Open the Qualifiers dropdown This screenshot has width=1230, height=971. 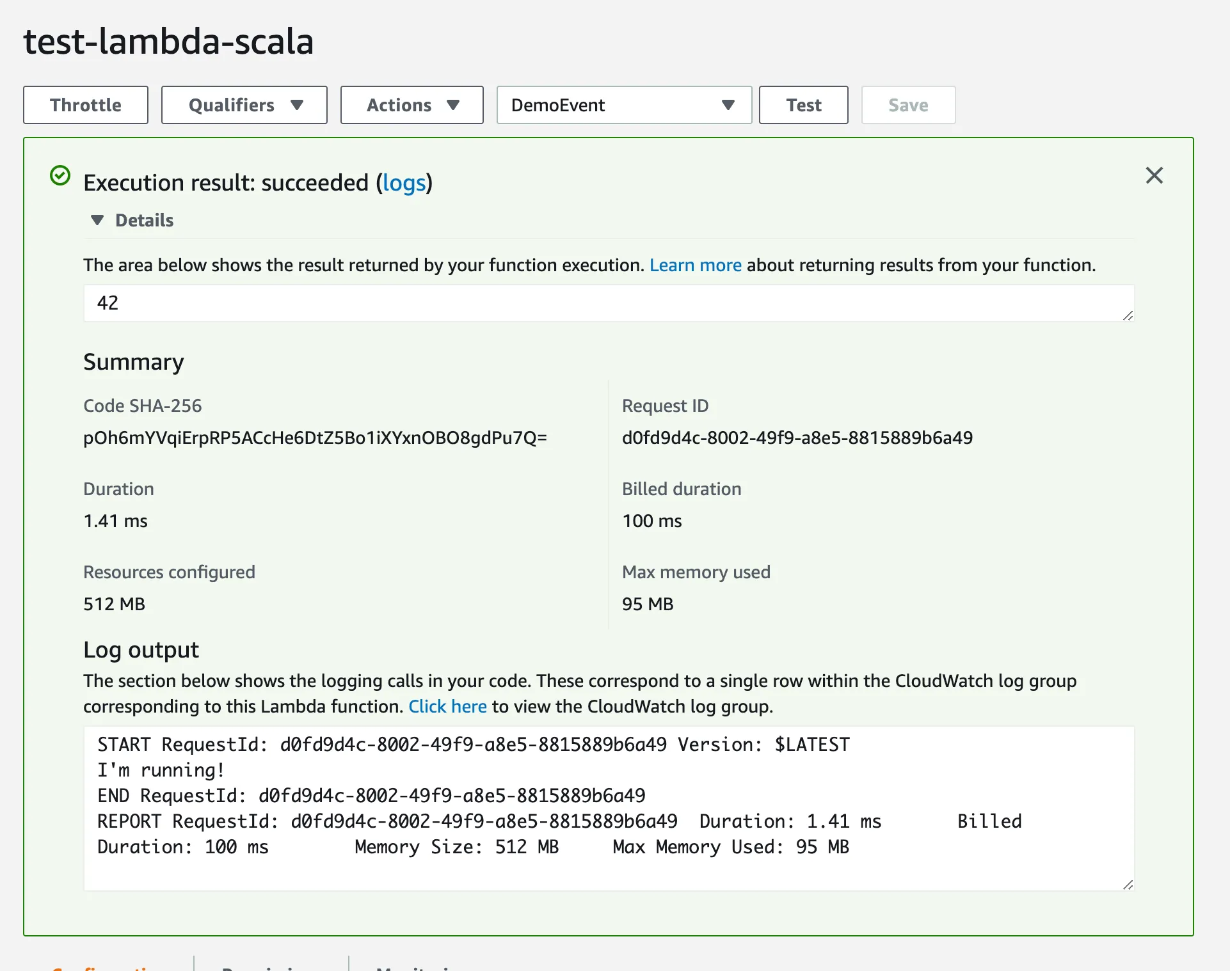pos(244,105)
